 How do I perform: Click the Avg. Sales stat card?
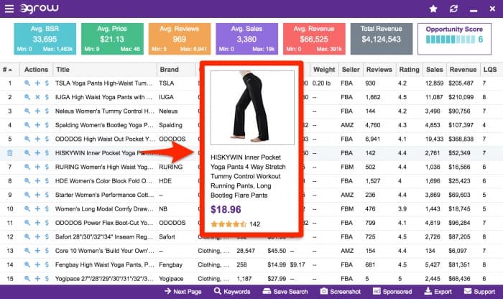[x=246, y=39]
